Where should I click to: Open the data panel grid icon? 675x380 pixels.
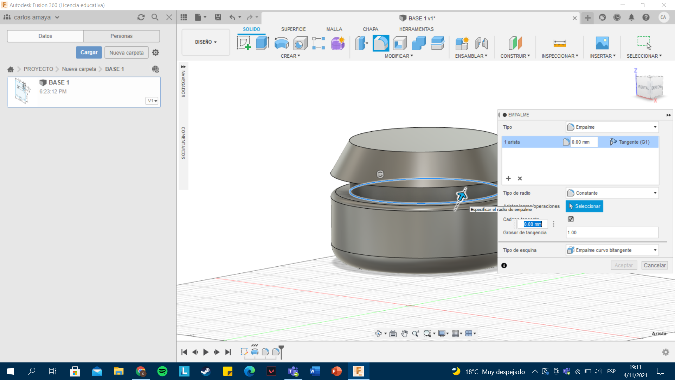pos(184,17)
